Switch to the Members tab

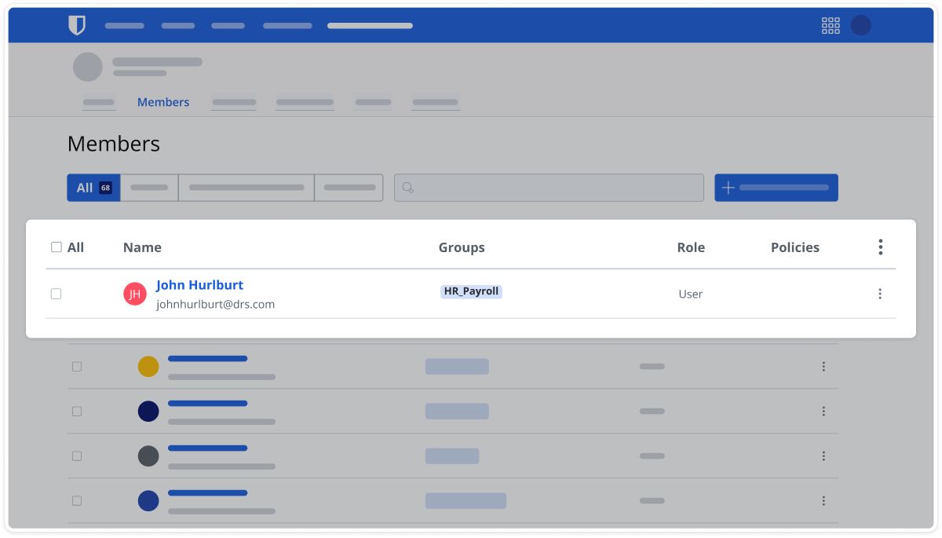point(163,102)
